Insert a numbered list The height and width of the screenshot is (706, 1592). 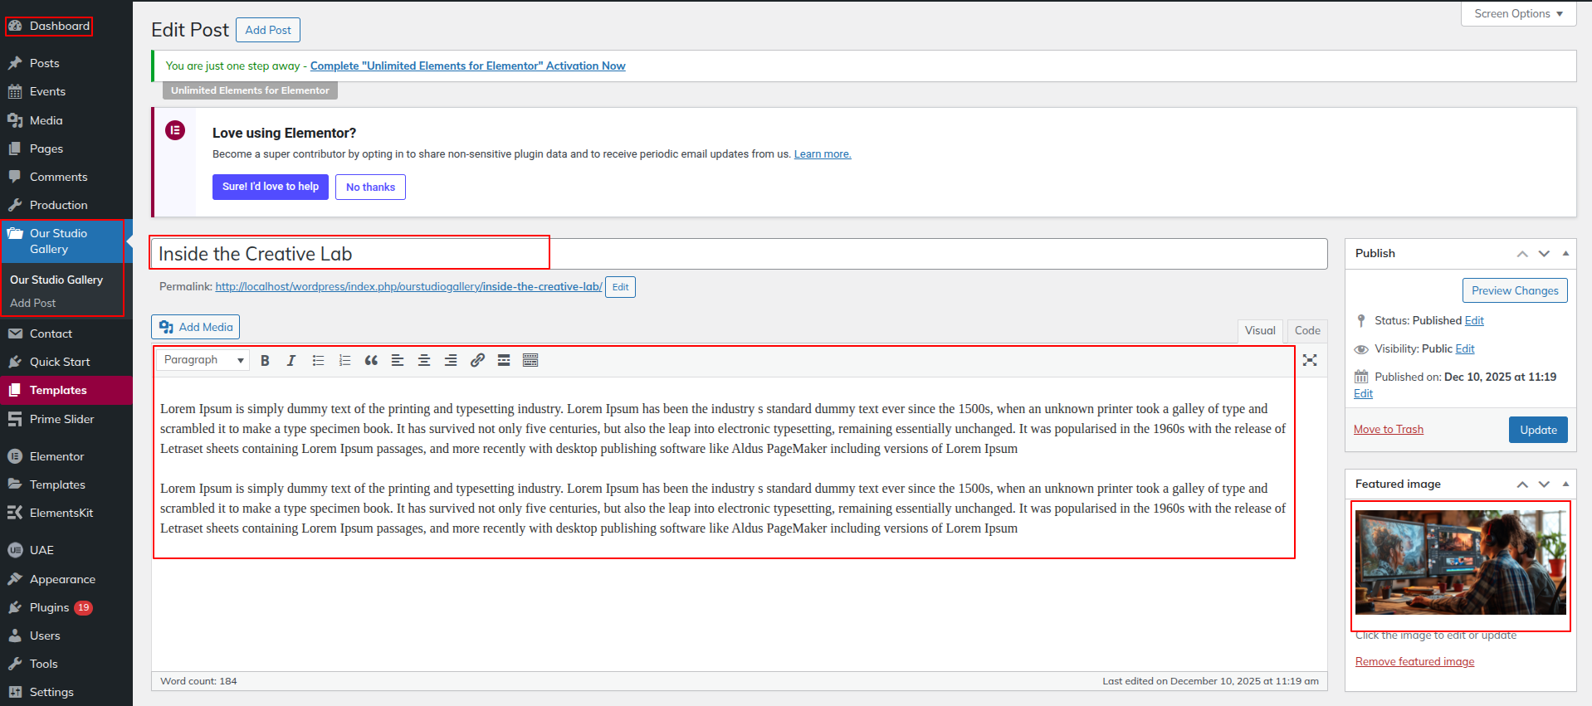coord(344,360)
